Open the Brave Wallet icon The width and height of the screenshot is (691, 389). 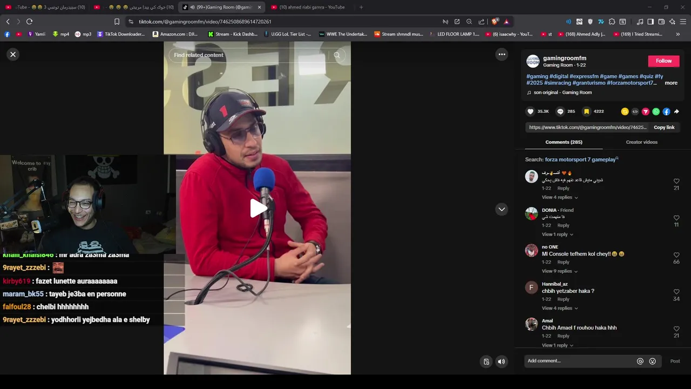pyautogui.click(x=661, y=22)
